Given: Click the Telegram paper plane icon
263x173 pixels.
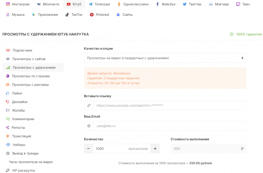Looking at the screenshot, I should click(91, 4).
